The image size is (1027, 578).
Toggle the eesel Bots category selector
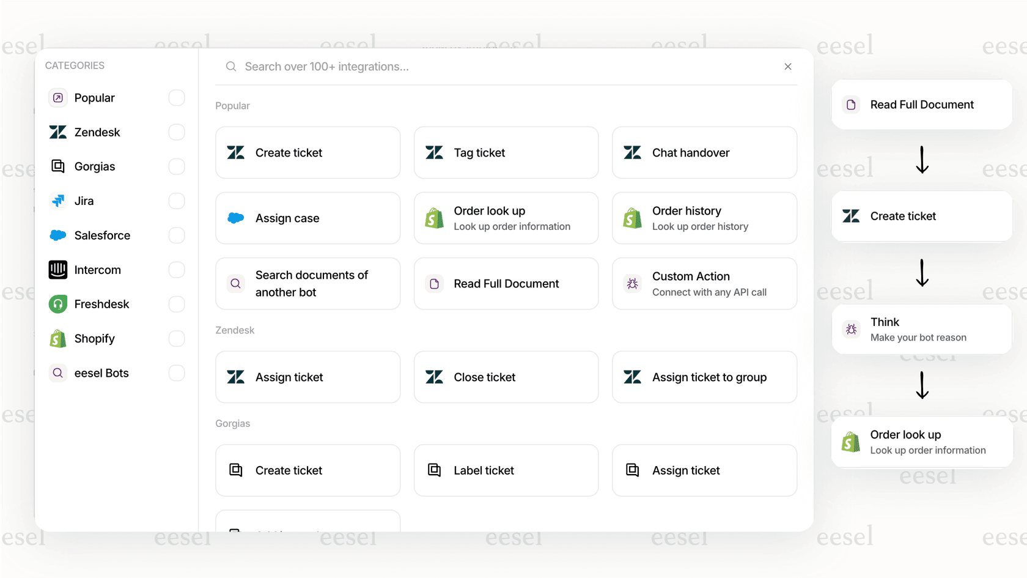(176, 372)
